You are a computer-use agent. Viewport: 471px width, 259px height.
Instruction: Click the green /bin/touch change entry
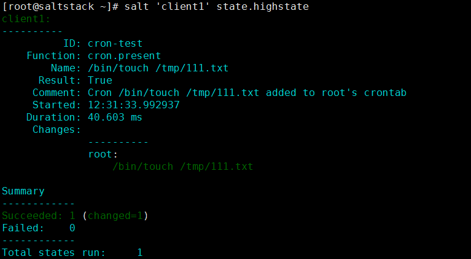pos(182,167)
